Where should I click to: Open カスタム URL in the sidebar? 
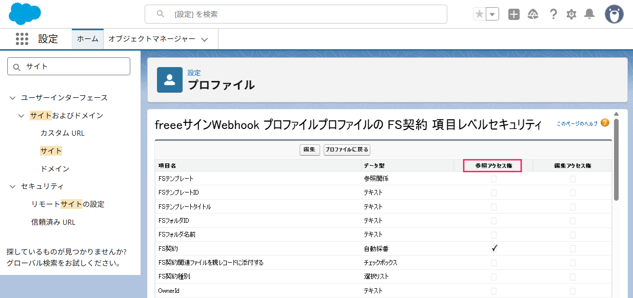pos(63,133)
